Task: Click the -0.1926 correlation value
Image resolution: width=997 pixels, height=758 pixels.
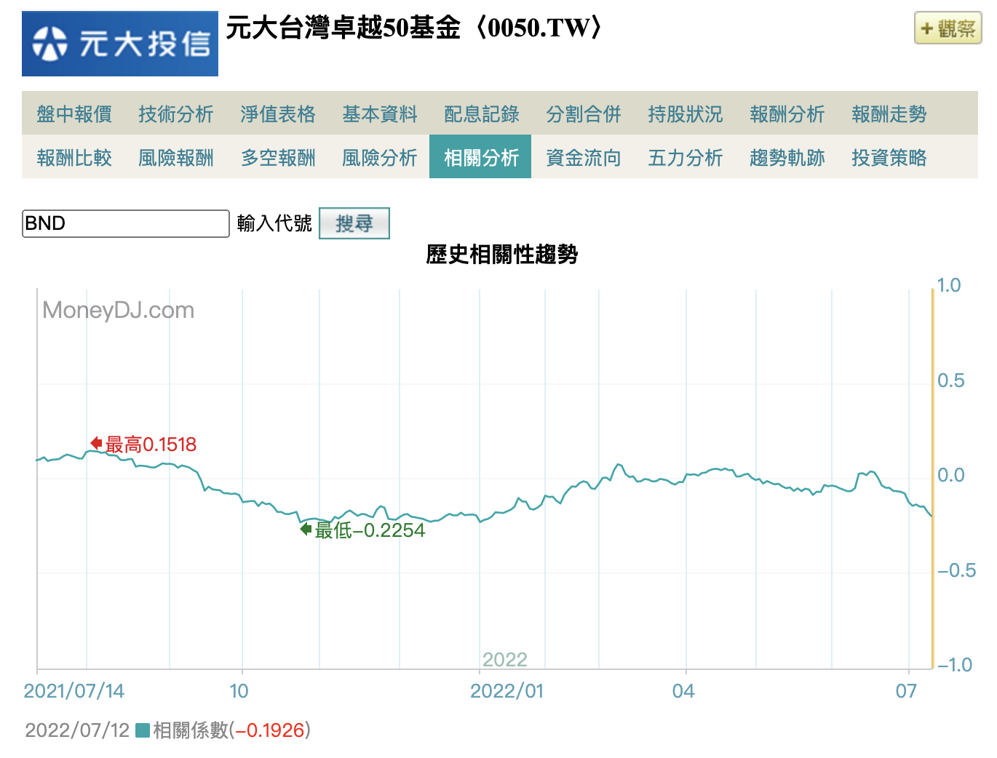Action: coord(269,730)
